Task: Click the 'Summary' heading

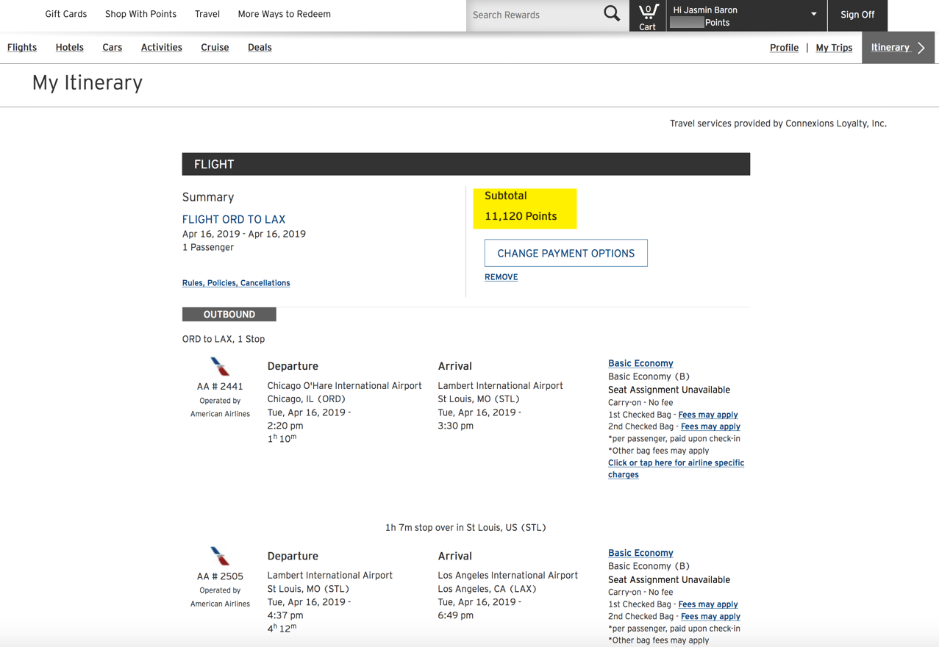Action: (x=208, y=197)
